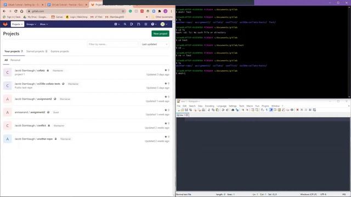Start macro recording with red record icon
351x197 pixels.
coord(297,110)
